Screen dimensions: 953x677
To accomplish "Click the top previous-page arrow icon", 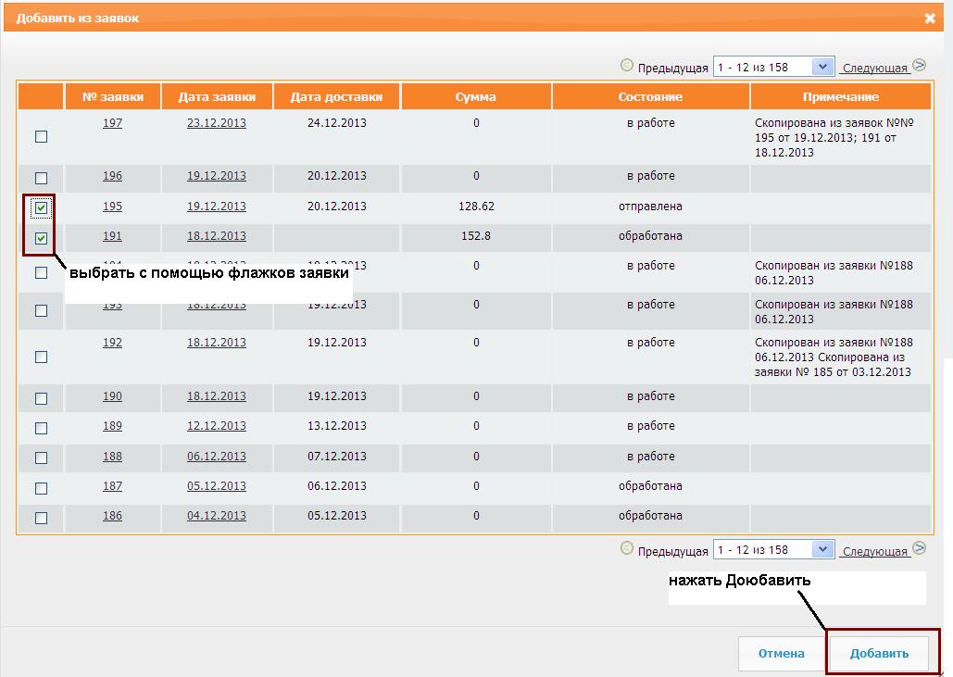I will pos(627,66).
